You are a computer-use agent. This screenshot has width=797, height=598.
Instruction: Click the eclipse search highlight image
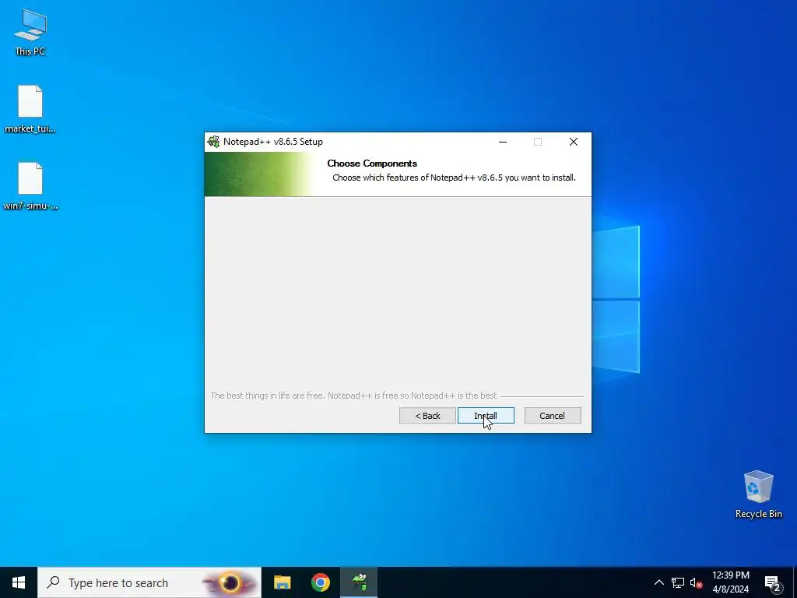pos(230,582)
